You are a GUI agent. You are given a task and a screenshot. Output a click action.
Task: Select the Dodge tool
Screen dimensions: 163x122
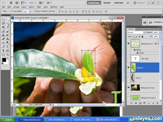click(8, 43)
